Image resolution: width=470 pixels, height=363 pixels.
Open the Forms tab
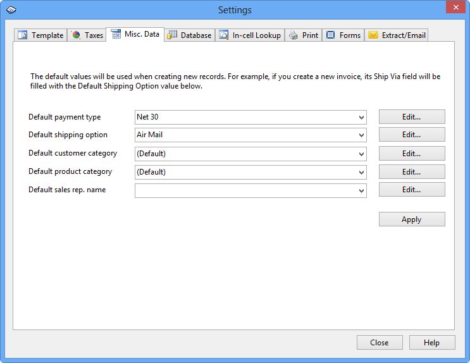[343, 35]
